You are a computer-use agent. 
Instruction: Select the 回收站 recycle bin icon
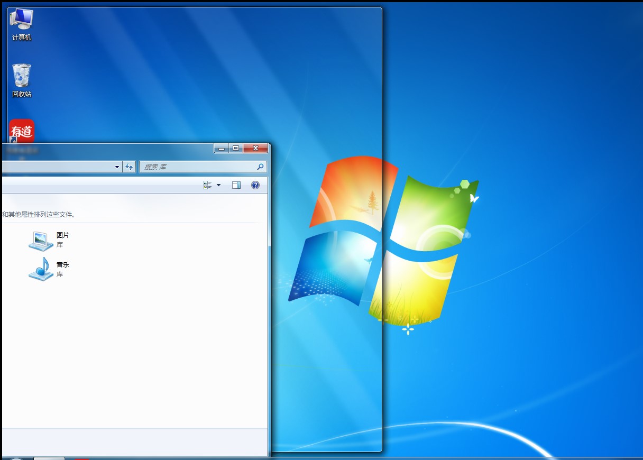pos(22,80)
